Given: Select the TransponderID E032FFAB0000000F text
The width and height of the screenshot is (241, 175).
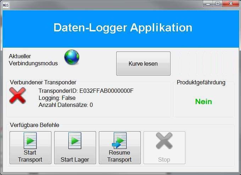Looking at the screenshot, I should point(86,91).
